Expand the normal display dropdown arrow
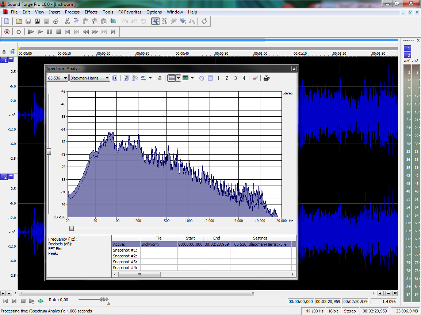 coord(178,78)
